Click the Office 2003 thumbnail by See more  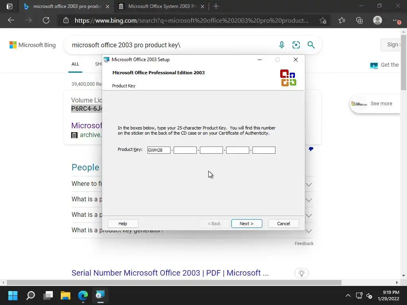[359, 104]
